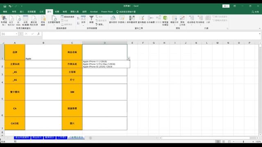Open the Name Box dropdown arrow
Viewport: 262px width, 147px height.
pos(16,34)
